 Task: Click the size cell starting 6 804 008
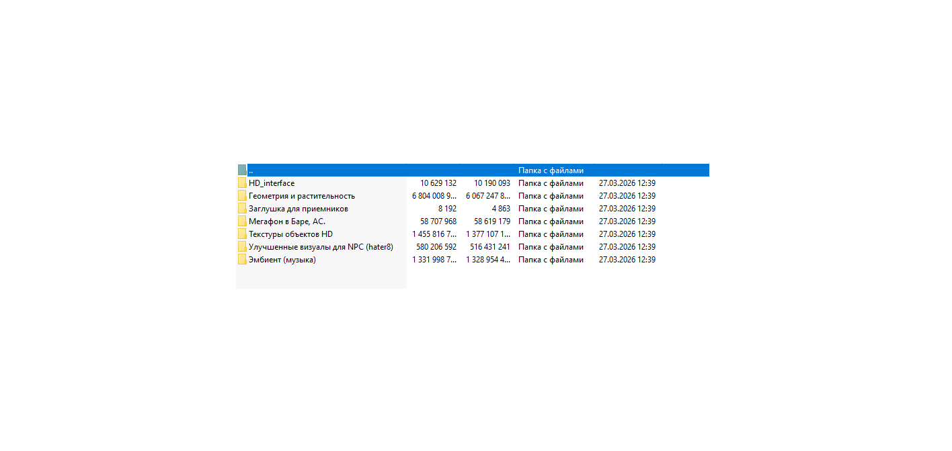point(434,196)
